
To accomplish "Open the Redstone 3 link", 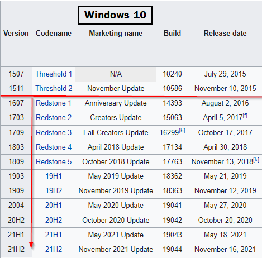I will click(x=54, y=132).
